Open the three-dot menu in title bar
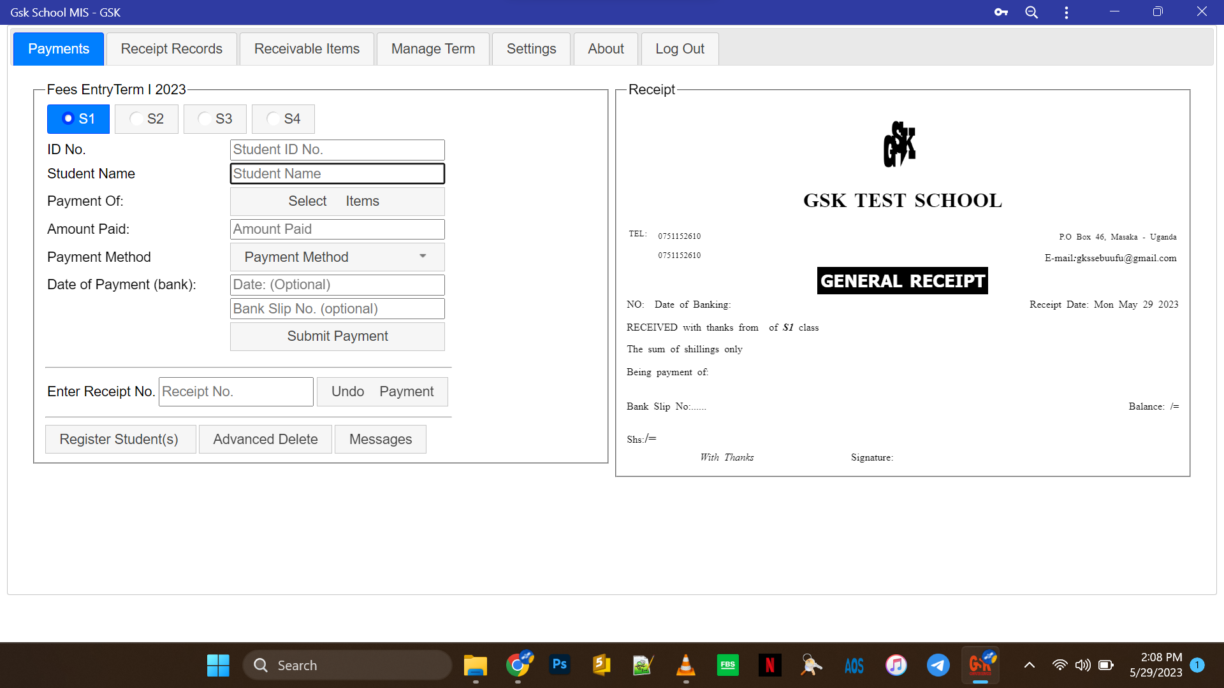The height and width of the screenshot is (688, 1224). [1066, 12]
